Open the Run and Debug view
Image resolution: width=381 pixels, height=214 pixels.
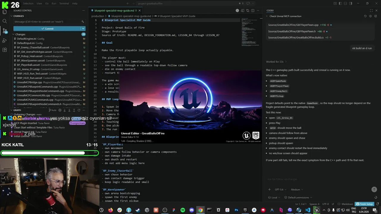coord(4,40)
